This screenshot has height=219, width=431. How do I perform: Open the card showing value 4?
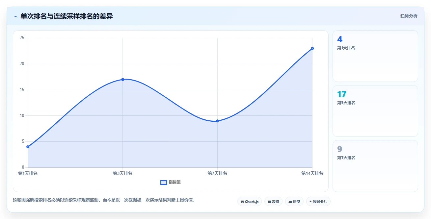click(x=375, y=56)
